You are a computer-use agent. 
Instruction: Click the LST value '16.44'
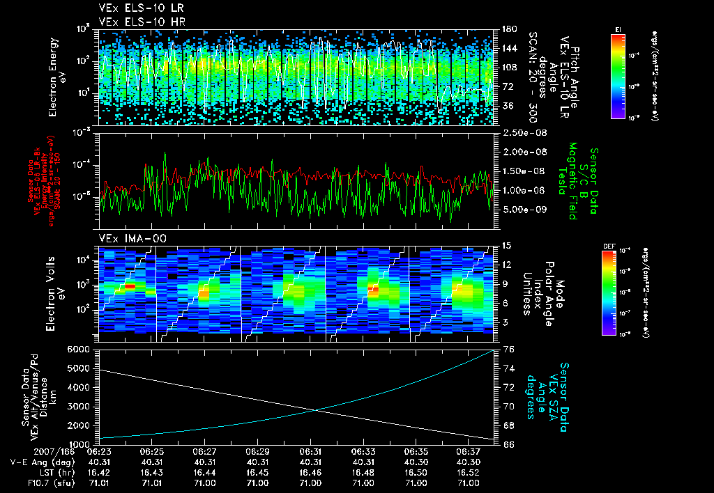[204, 473]
